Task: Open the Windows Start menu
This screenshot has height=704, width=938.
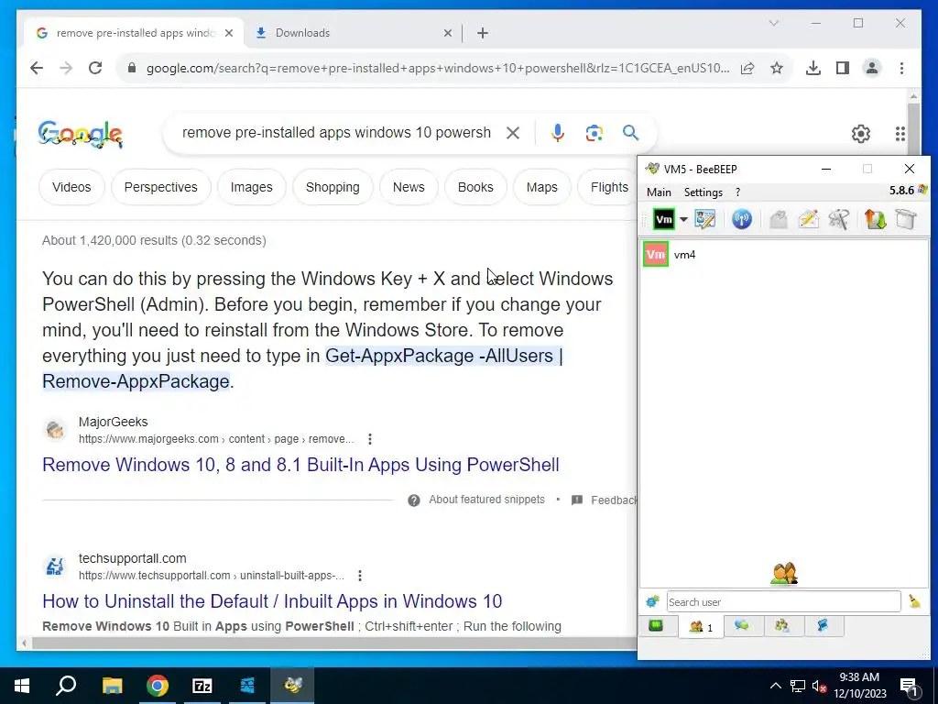Action: 22,686
